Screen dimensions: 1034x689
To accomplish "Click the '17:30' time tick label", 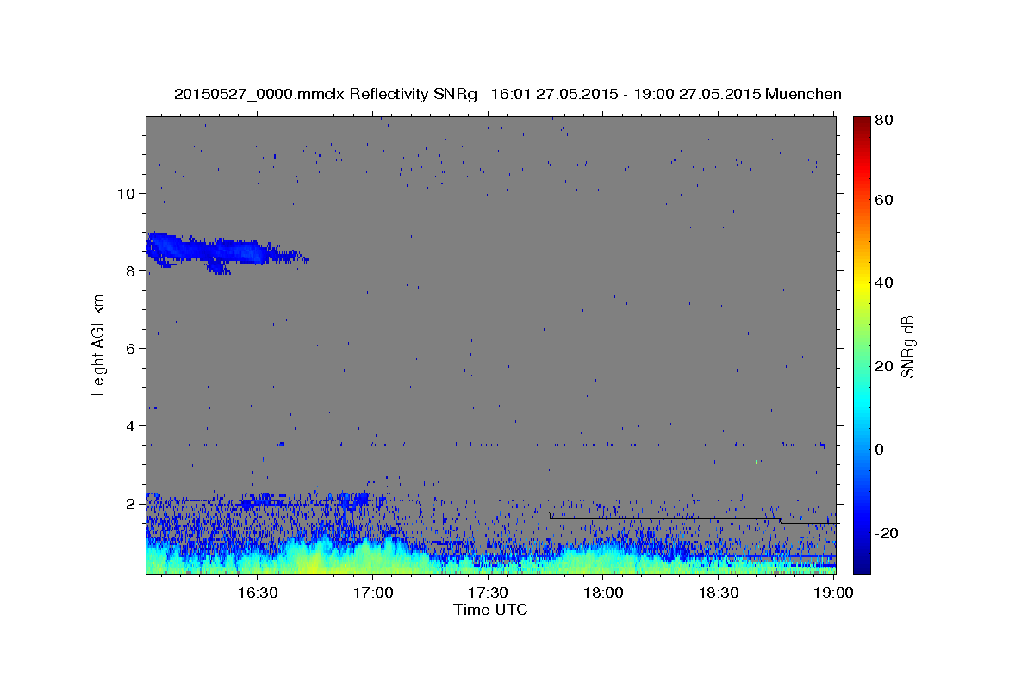I will point(487,593).
